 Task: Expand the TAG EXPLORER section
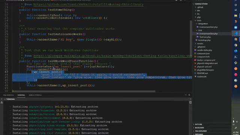[201, 131]
